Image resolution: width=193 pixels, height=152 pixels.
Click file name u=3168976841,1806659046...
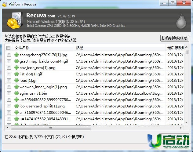(x=45, y=113)
